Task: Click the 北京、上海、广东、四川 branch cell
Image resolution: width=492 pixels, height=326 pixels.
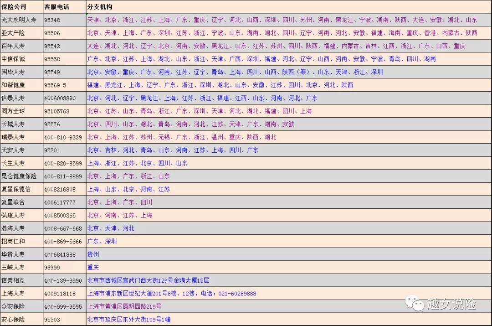Action: 289,202
